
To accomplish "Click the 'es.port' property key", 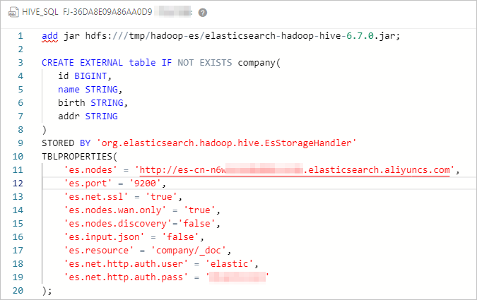I will click(x=88, y=184).
